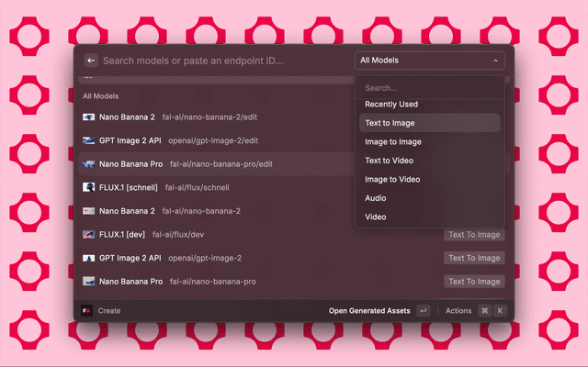This screenshot has height=367, width=588.
Task: Choose Text to Image filter option
Action: [429, 123]
